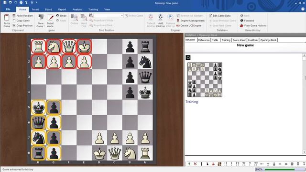Switch to the View ribbon tab
Screen dimensions: 306x172
(107, 10)
